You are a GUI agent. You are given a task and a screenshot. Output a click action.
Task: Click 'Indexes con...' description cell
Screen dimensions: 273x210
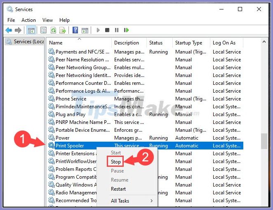coord(129,107)
